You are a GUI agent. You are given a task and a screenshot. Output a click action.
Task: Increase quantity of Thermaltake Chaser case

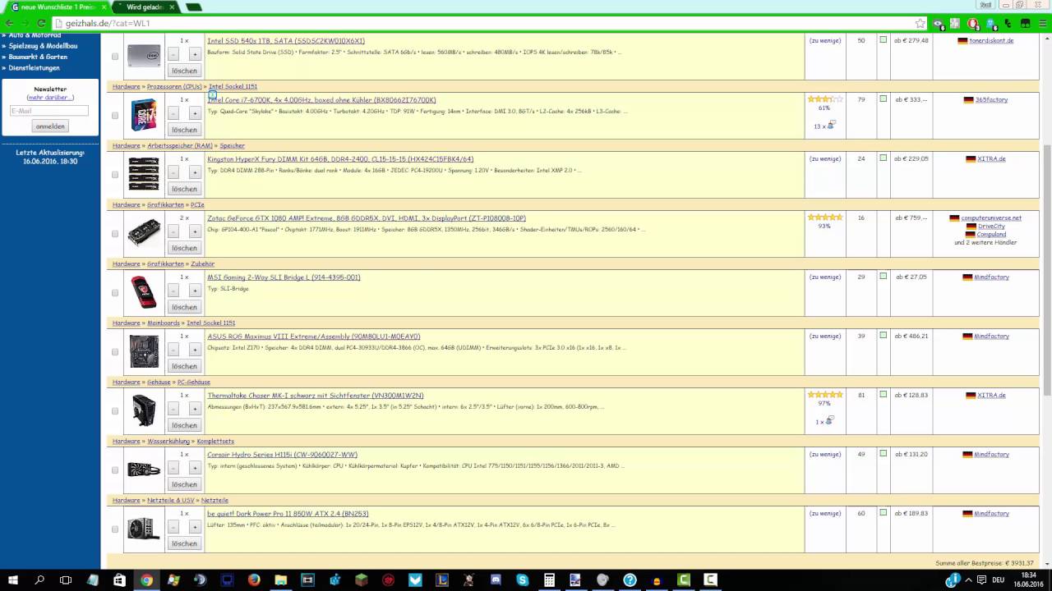pos(195,409)
